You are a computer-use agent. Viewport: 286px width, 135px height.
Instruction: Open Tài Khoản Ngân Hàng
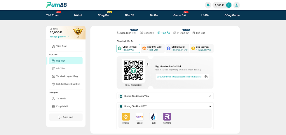(66, 76)
